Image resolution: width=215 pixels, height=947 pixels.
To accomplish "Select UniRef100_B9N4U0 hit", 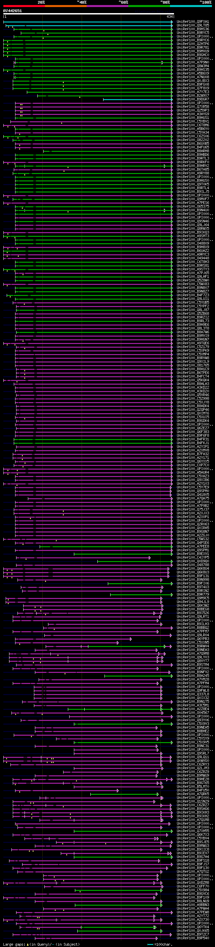I will 193,210.
